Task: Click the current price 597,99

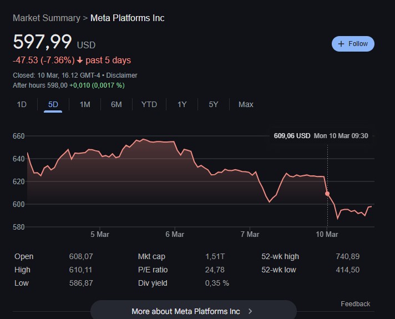Action: tap(42, 42)
